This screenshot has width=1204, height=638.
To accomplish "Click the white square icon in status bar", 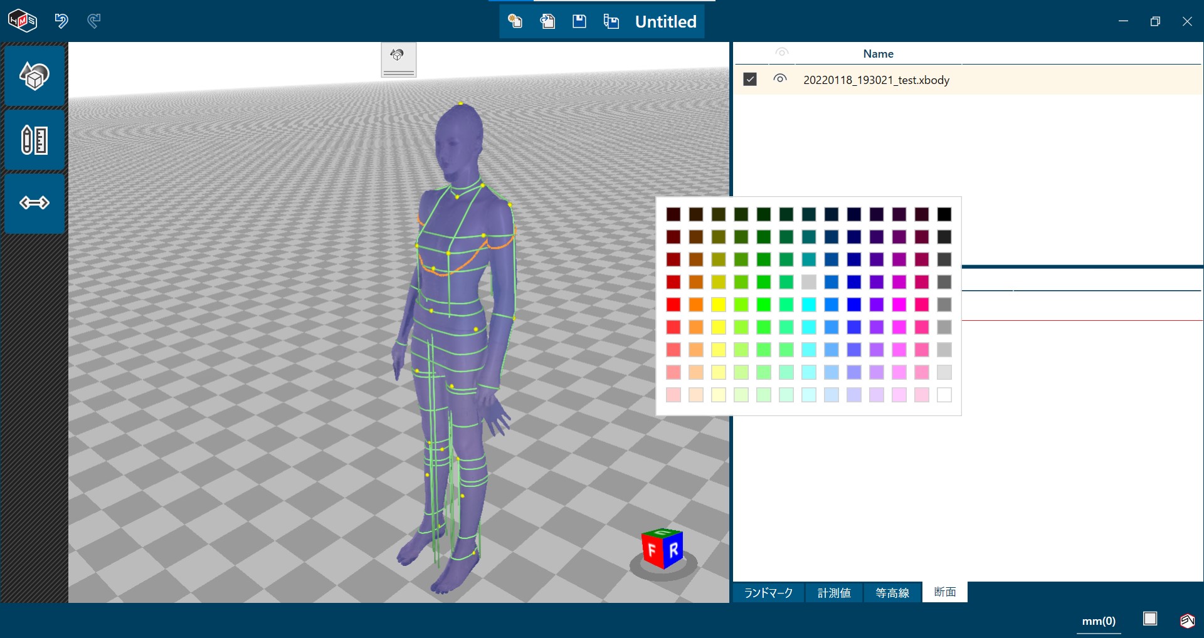I will click(1150, 619).
